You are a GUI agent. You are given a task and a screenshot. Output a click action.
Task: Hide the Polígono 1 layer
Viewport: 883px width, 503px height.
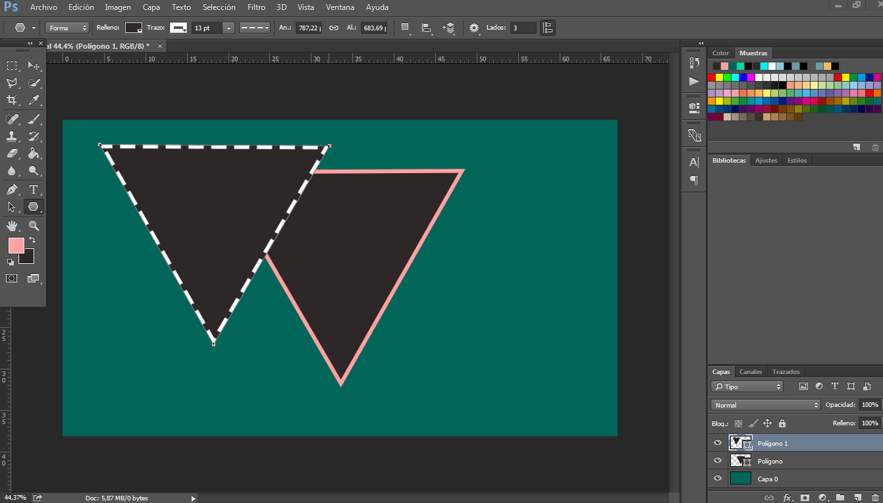point(718,443)
